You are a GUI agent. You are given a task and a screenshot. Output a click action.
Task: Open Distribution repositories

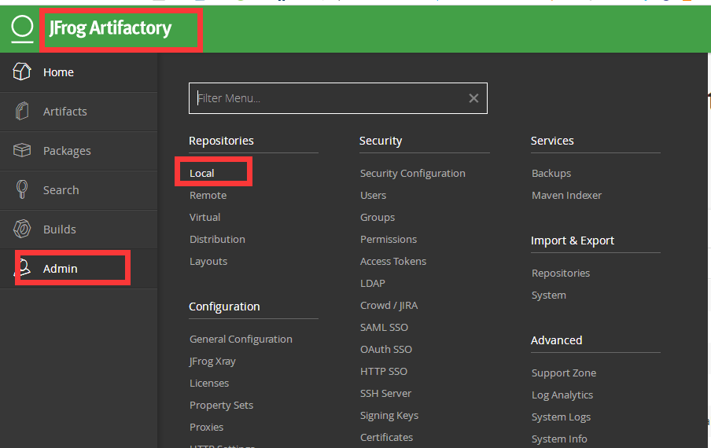(217, 239)
